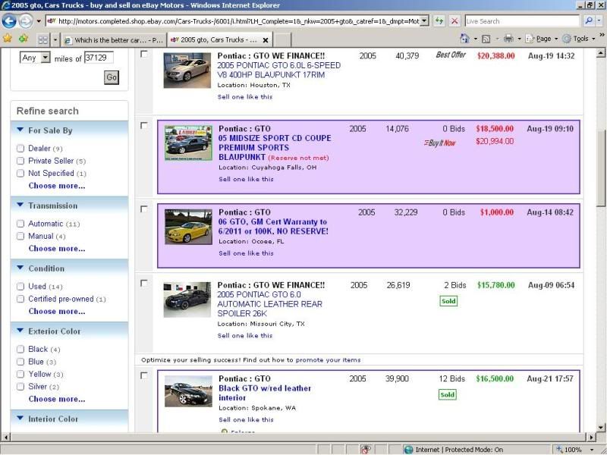Screen dimensions: 607x455
Task: Switch to 'Which is the better car' tab
Action: point(114,39)
